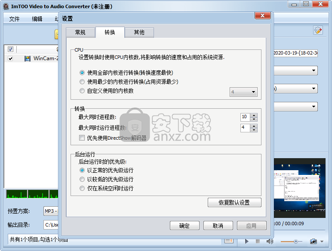Screen dimensions: 332x251
Task: Switch to the 其他 tab
Action: (x=139, y=32)
